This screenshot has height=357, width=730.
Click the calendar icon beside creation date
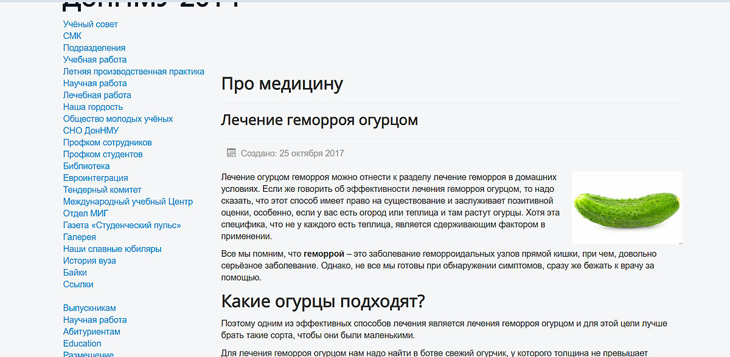coord(231,153)
